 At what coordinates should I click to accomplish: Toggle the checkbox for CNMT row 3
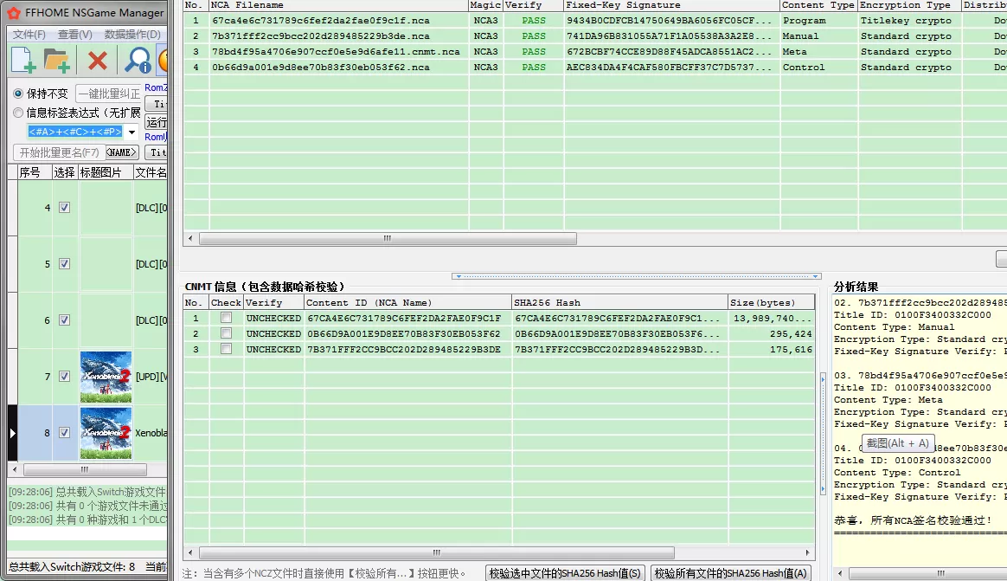click(x=226, y=349)
